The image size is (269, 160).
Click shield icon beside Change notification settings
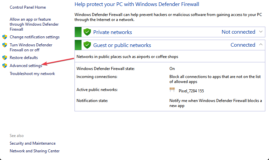[5, 37]
